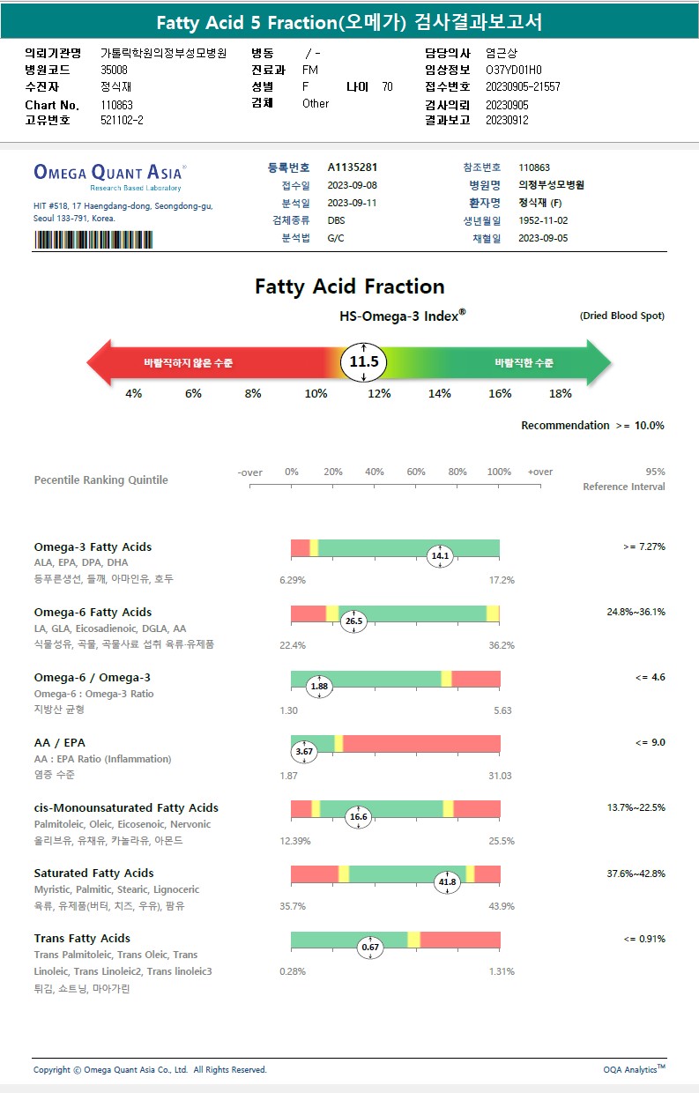The width and height of the screenshot is (699, 1093).
Task: Click the 41.8 Saturated Fatty Acids marker
Action: (448, 881)
